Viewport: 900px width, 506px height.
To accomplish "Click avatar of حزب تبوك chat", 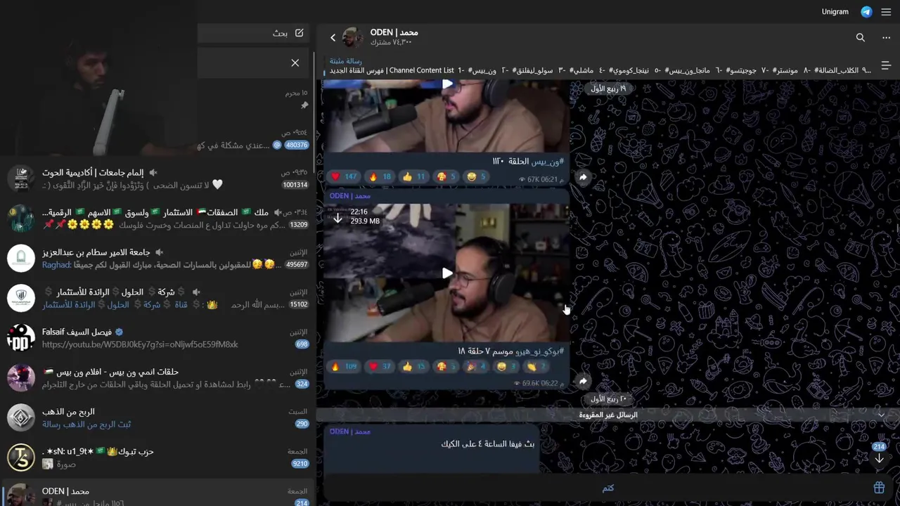I will pyautogui.click(x=21, y=458).
